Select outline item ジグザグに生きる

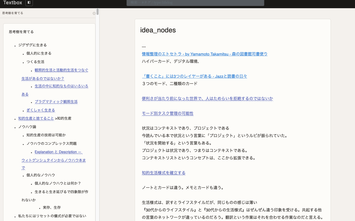tap(33, 45)
